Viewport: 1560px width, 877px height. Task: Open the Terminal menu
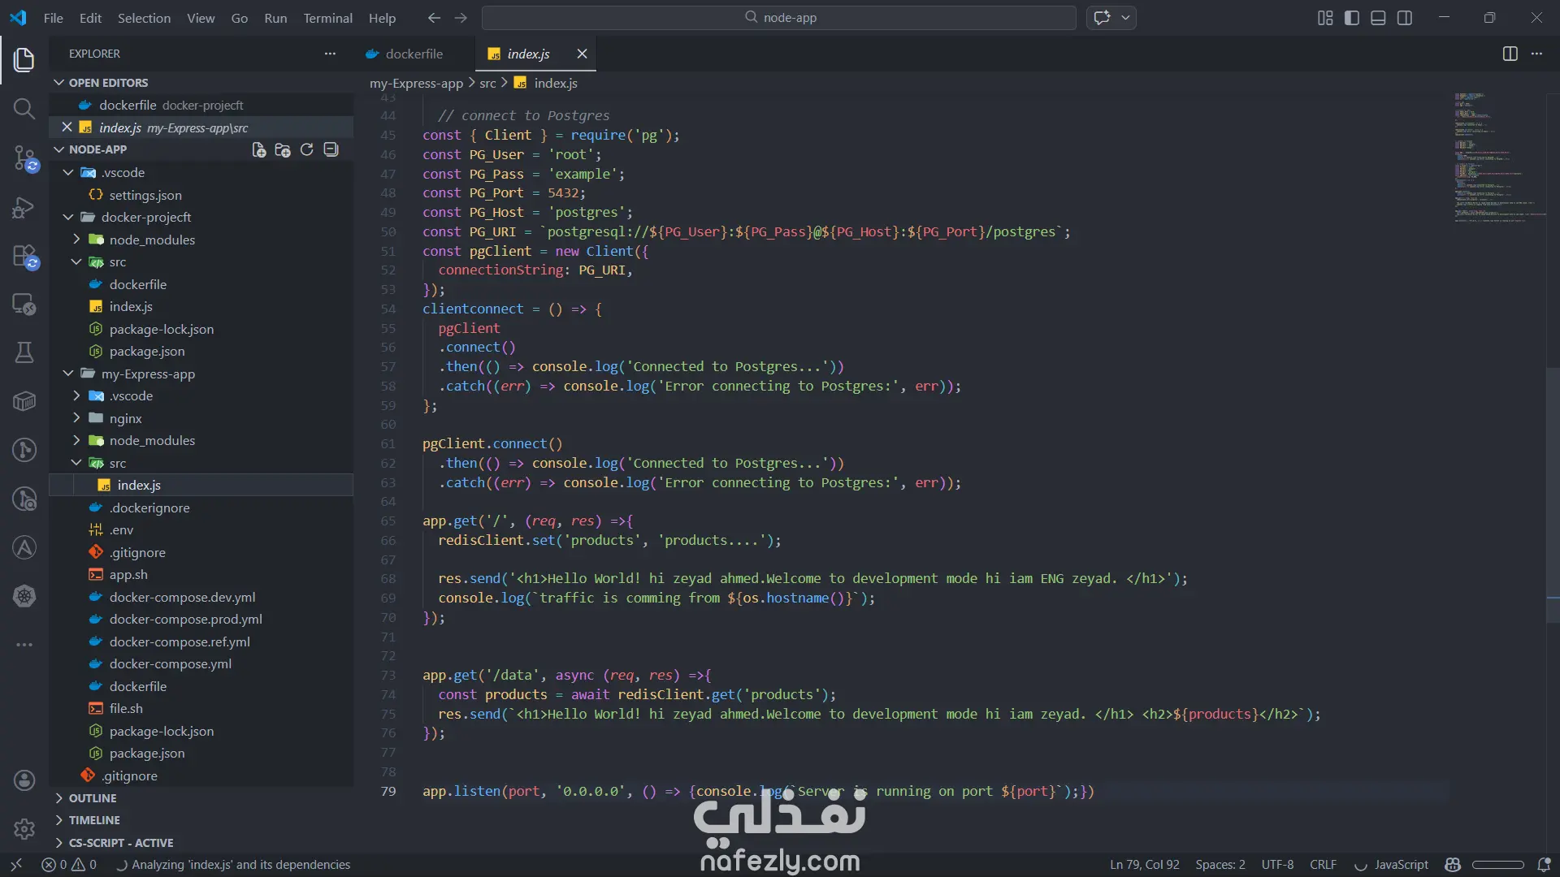[327, 18]
